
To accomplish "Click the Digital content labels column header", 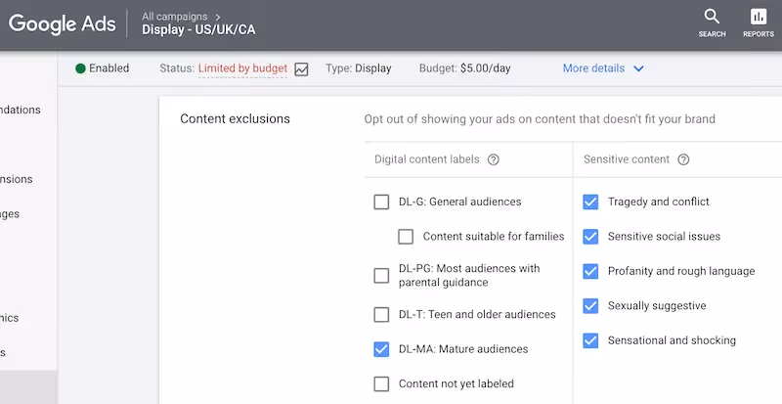I will pyautogui.click(x=427, y=159).
